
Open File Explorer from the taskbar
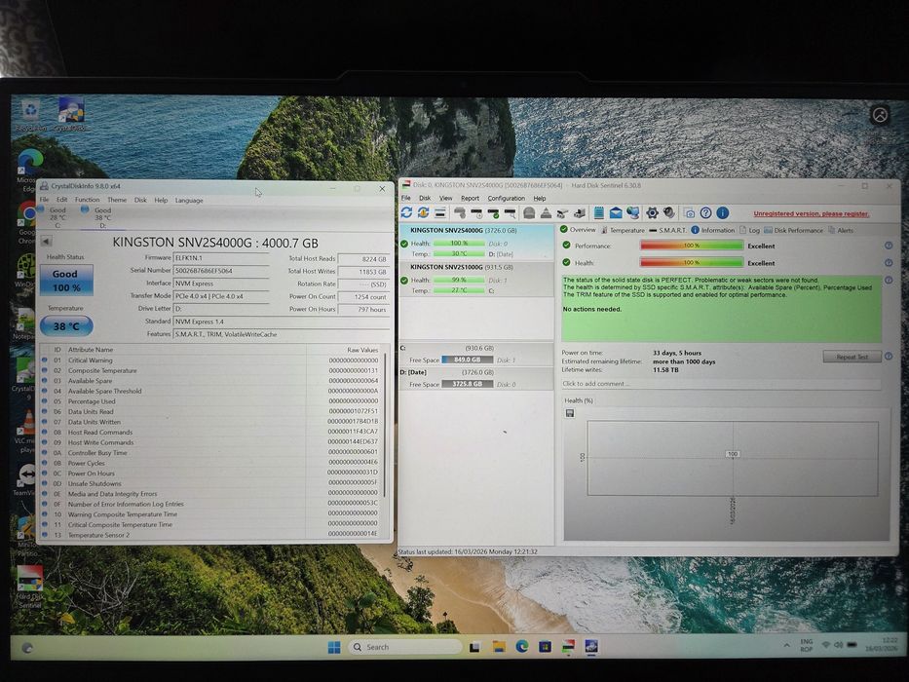pos(499,647)
